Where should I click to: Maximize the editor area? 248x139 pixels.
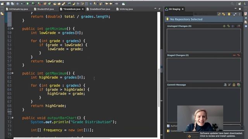pyautogui.click(x=159, y=8)
